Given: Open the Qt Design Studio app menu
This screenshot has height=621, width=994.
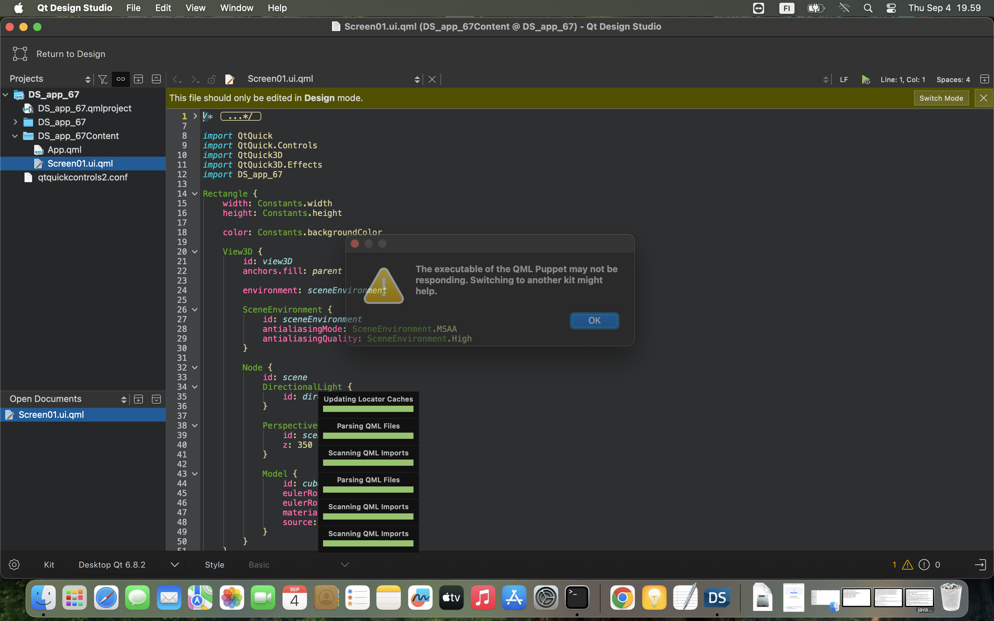Looking at the screenshot, I should click(x=75, y=8).
